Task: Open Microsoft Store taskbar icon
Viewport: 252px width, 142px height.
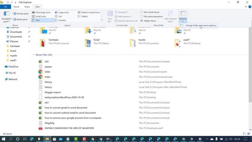Action: 54,139
